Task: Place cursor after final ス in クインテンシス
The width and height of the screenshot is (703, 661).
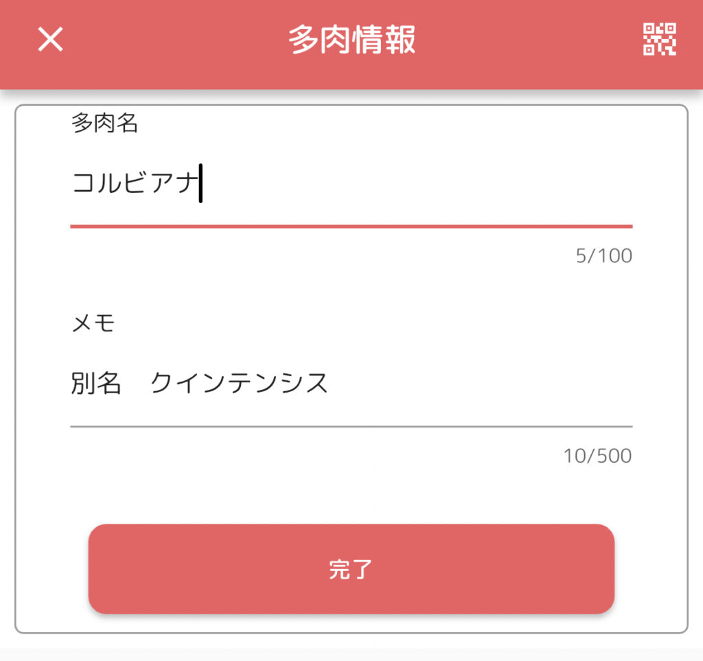Action: 329,383
